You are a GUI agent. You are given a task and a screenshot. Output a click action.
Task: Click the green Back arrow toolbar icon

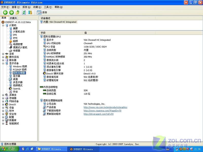(5, 12)
